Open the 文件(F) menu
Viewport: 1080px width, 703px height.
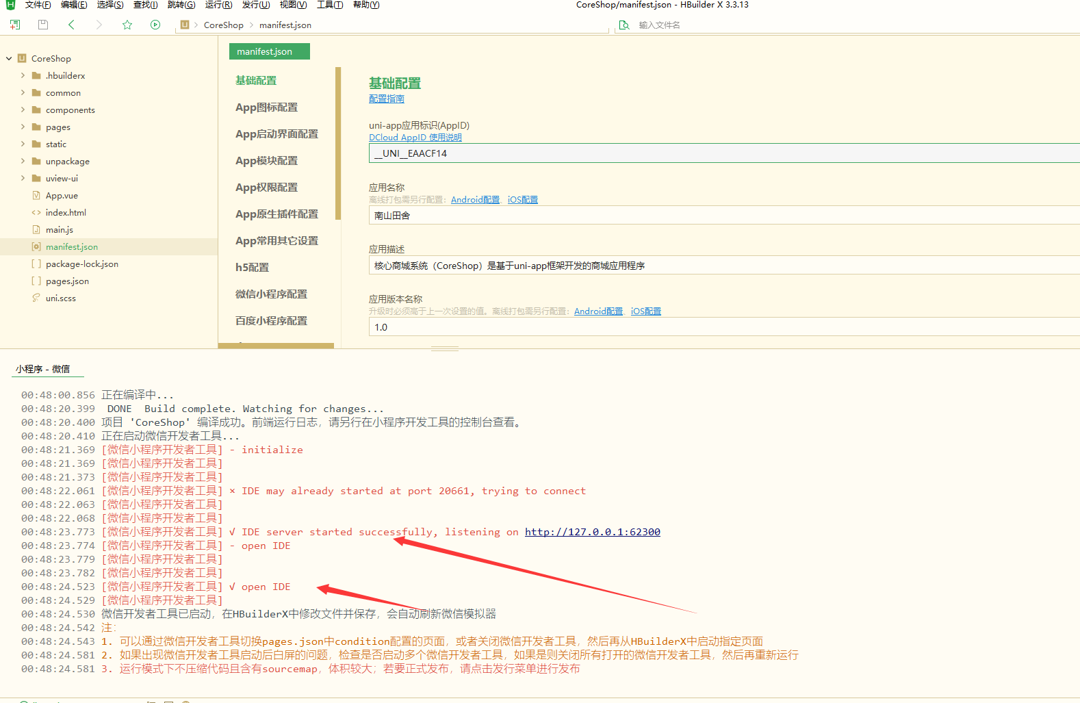pyautogui.click(x=38, y=5)
